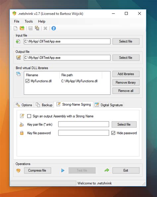Image resolution: width=157 pixels, height=197 pixels.
Task: Click Select file for Key pair file
Action: click(124, 124)
